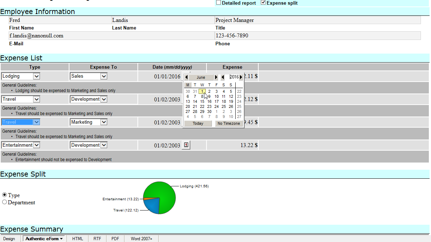
Task: Open the Entertainment type dropdown
Action: pyautogui.click(x=36, y=145)
